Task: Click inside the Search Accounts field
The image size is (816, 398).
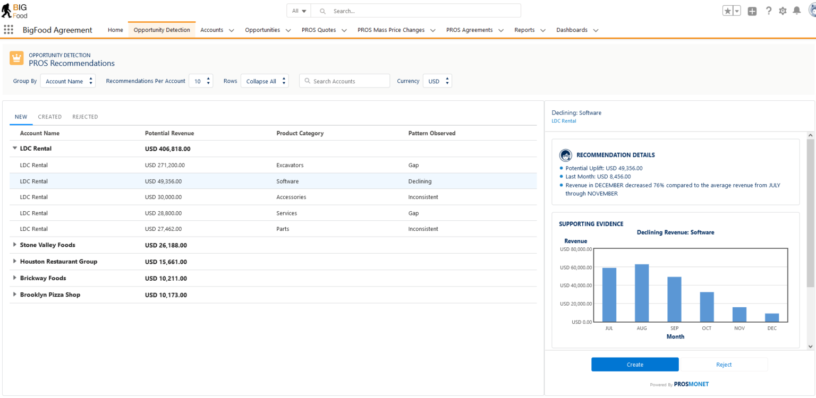Action: pos(344,81)
